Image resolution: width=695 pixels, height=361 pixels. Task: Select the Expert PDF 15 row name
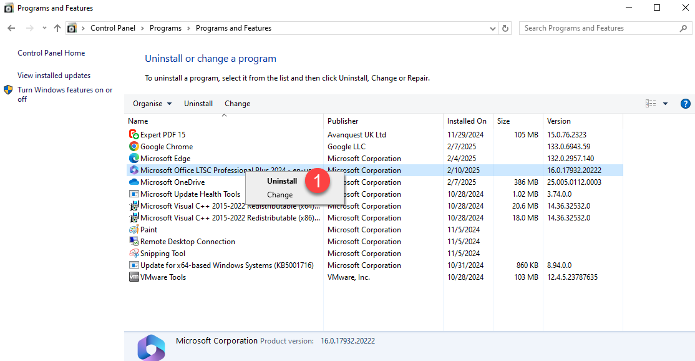point(163,135)
